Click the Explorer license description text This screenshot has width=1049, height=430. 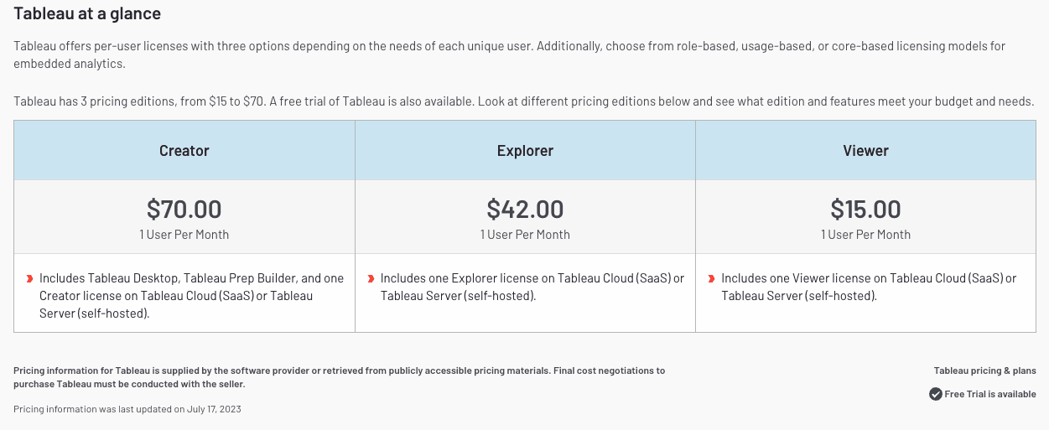click(532, 287)
